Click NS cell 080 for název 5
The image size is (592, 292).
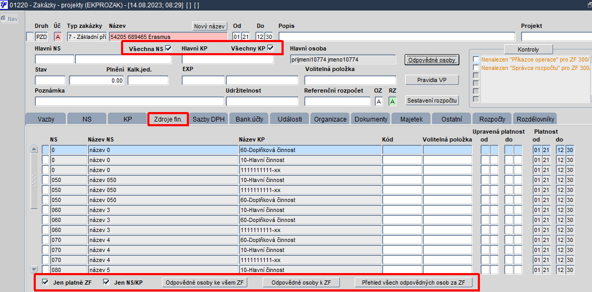click(x=68, y=270)
